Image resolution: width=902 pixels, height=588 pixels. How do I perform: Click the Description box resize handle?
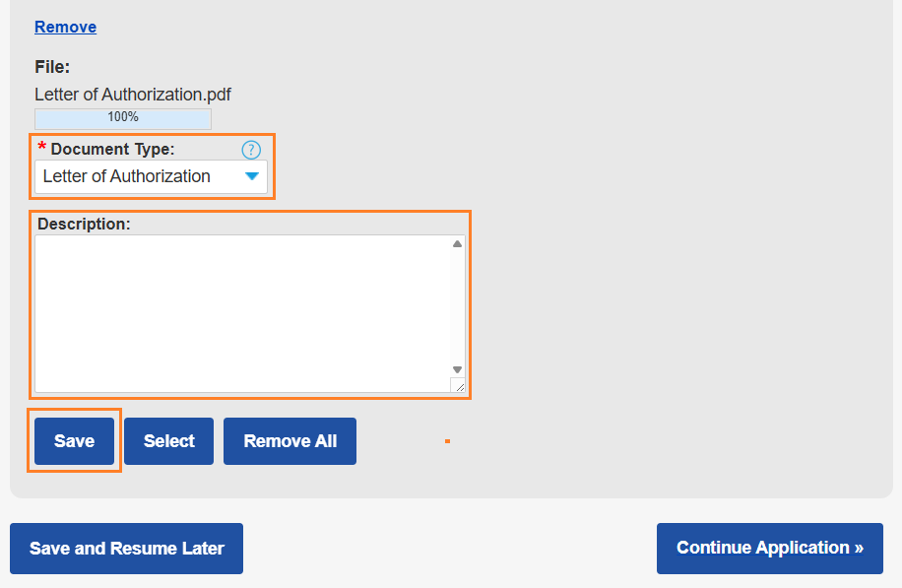click(458, 386)
